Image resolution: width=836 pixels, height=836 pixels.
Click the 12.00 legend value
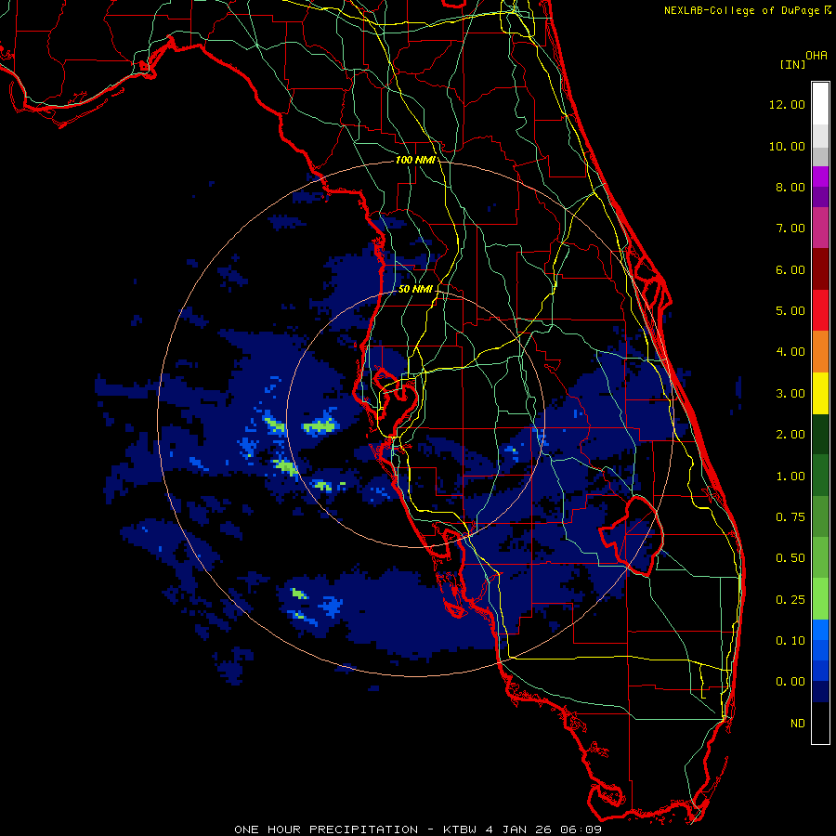787,104
